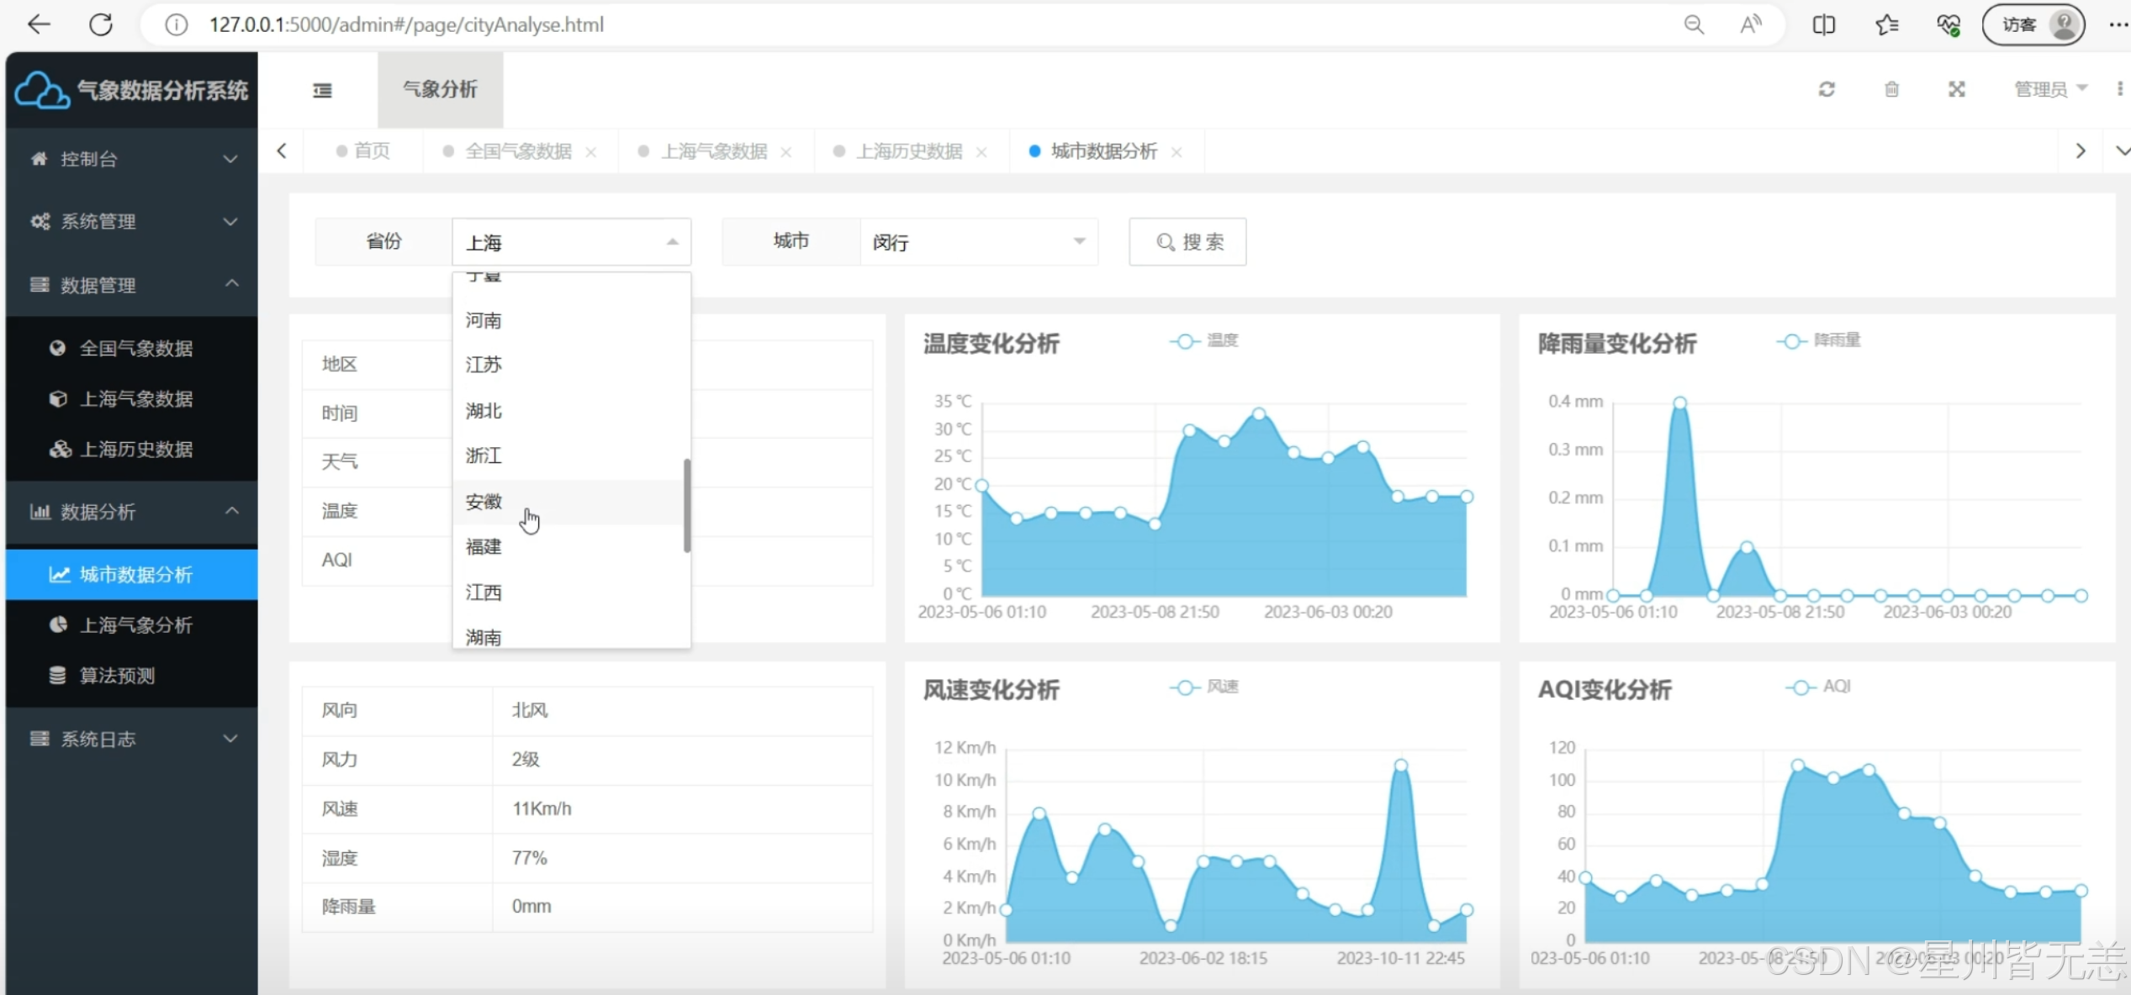Image resolution: width=2131 pixels, height=995 pixels.
Task: Click the province dropdown list scrollbar
Action: point(687,504)
